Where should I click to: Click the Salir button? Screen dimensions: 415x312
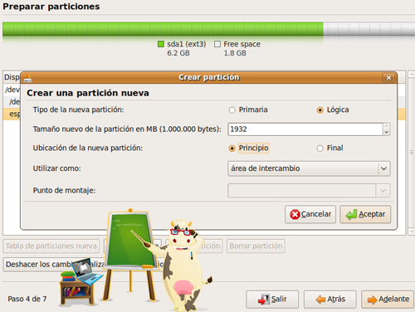click(272, 300)
